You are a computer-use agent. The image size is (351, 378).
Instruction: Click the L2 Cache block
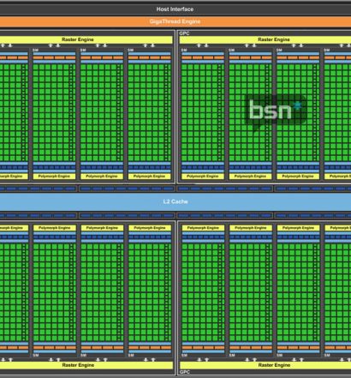click(175, 201)
